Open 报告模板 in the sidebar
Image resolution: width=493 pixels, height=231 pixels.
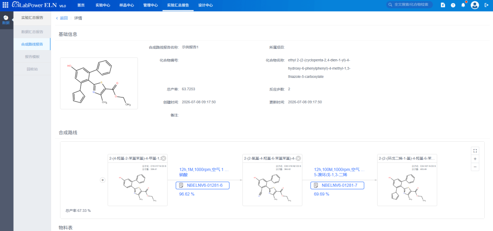32,56
